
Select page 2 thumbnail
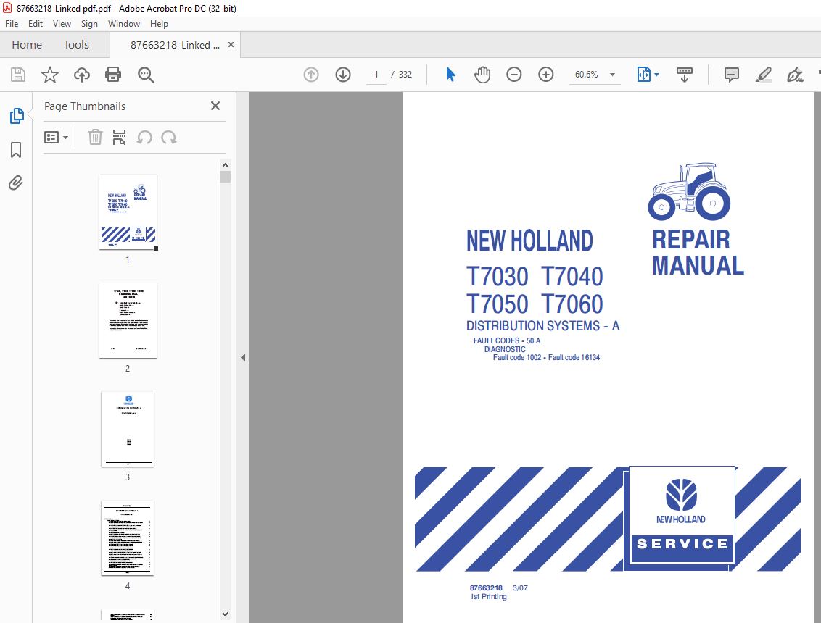pyautogui.click(x=128, y=321)
